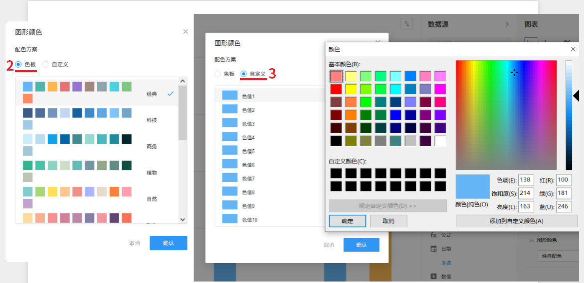This screenshot has width=584, height=283.
Task: Click the crosshair in the color spectrum
Action: click(x=514, y=73)
